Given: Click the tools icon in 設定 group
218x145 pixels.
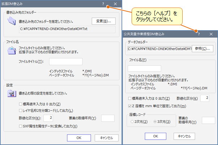Looking at the screenshot, I should (12, 94).
